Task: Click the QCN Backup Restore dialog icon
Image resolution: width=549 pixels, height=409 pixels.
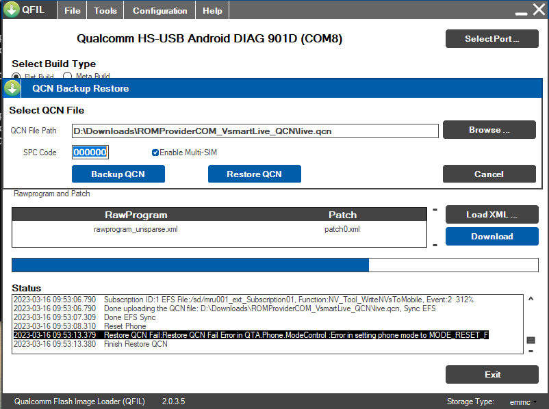Action: 12,88
